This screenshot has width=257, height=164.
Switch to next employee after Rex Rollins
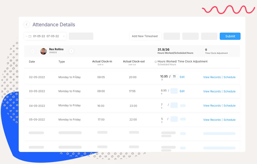71,51
